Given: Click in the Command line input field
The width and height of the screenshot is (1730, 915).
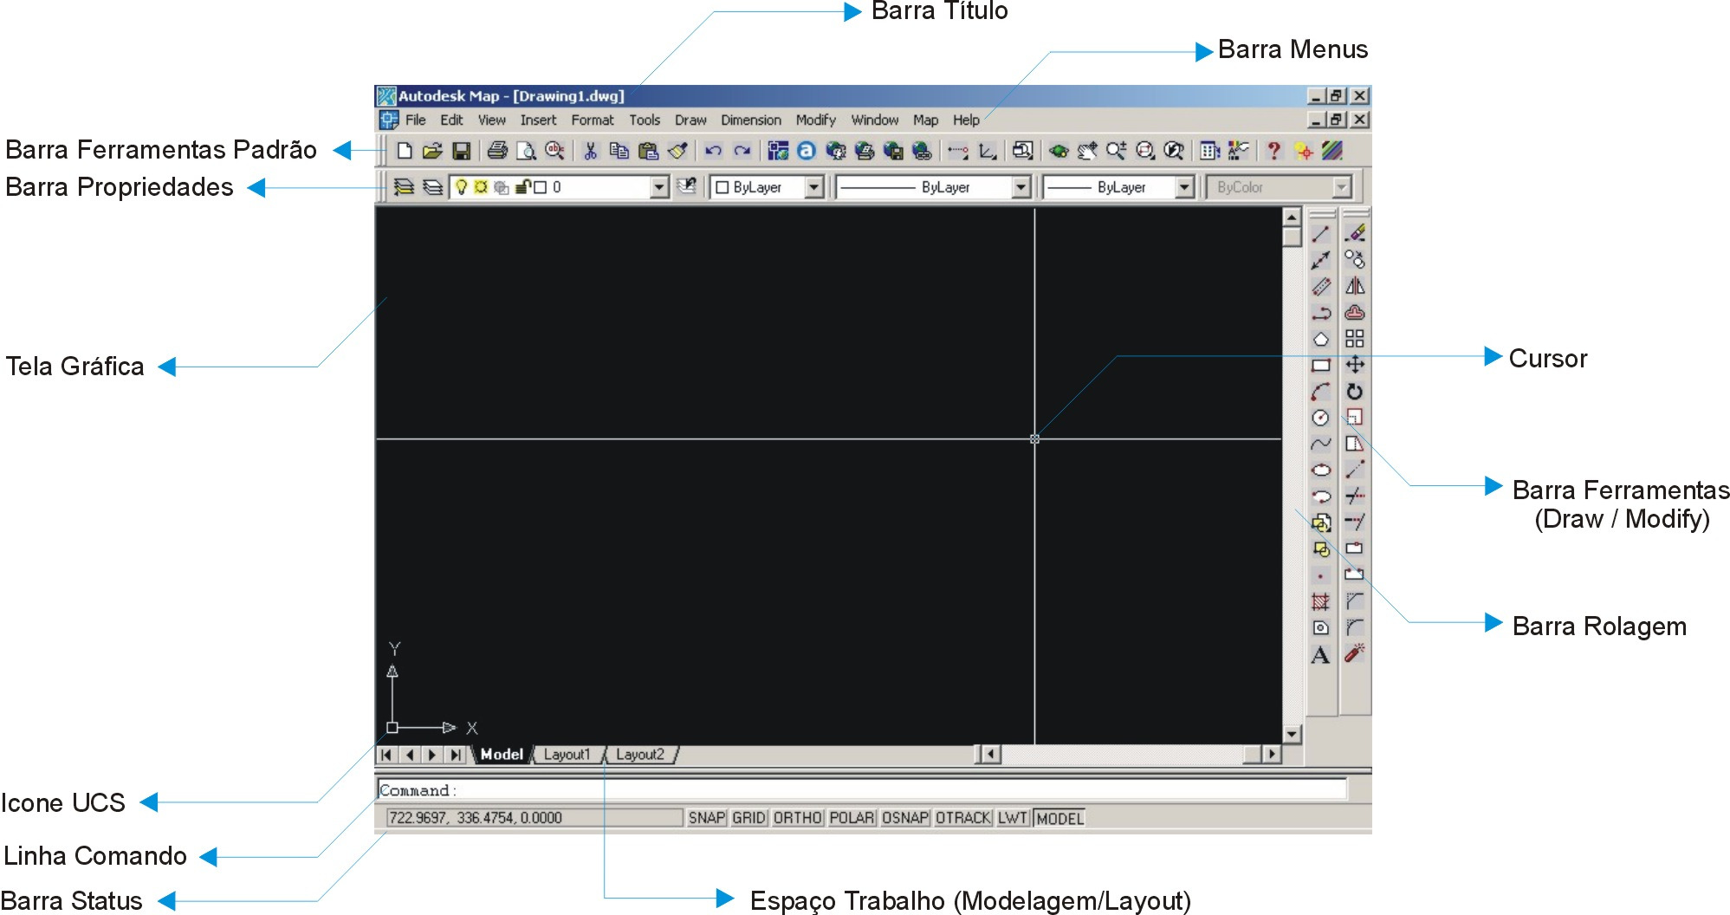Looking at the screenshot, I should click(x=862, y=789).
